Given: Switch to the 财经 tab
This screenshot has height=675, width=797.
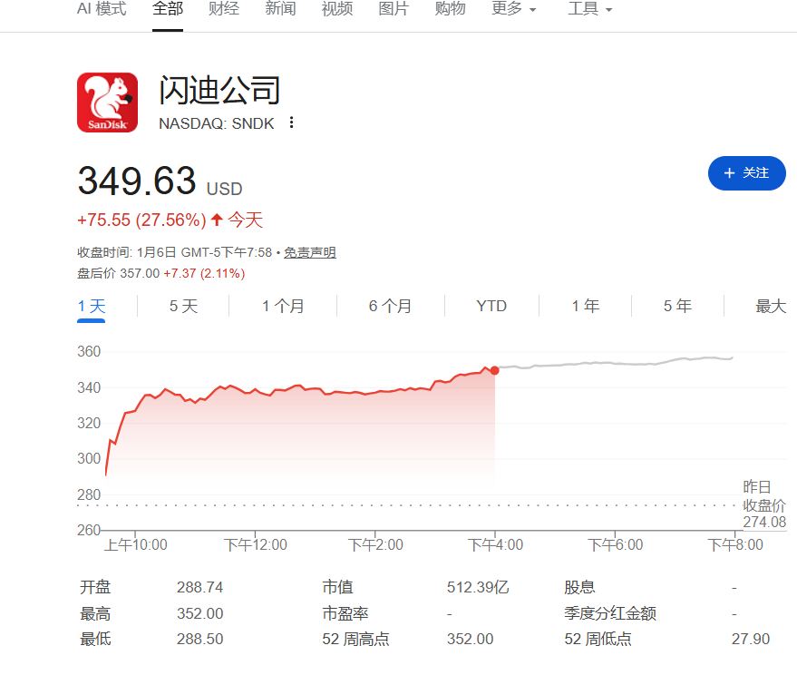Looking at the screenshot, I should [224, 8].
